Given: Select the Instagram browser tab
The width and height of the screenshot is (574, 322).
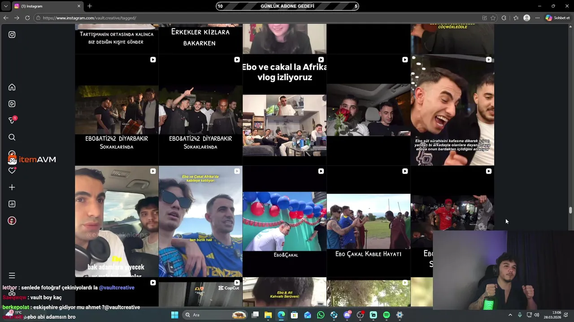Looking at the screenshot, I should [x=47, y=6].
